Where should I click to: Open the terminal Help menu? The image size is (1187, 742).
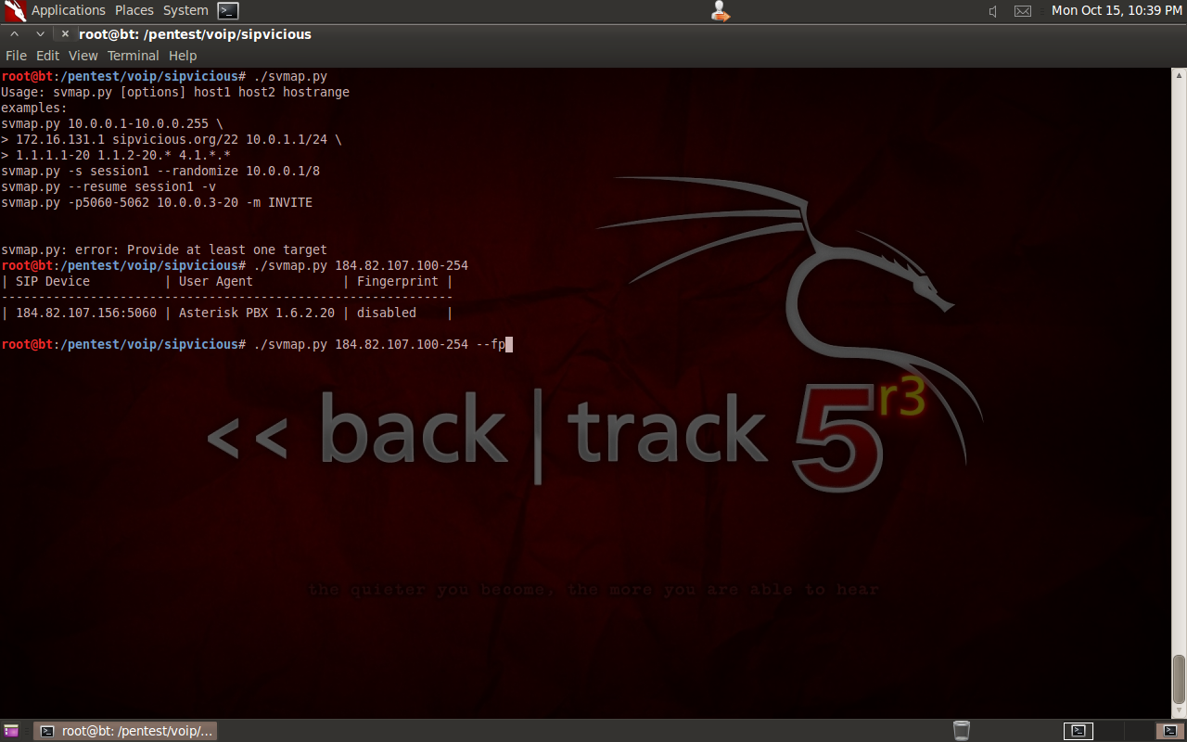pyautogui.click(x=183, y=56)
